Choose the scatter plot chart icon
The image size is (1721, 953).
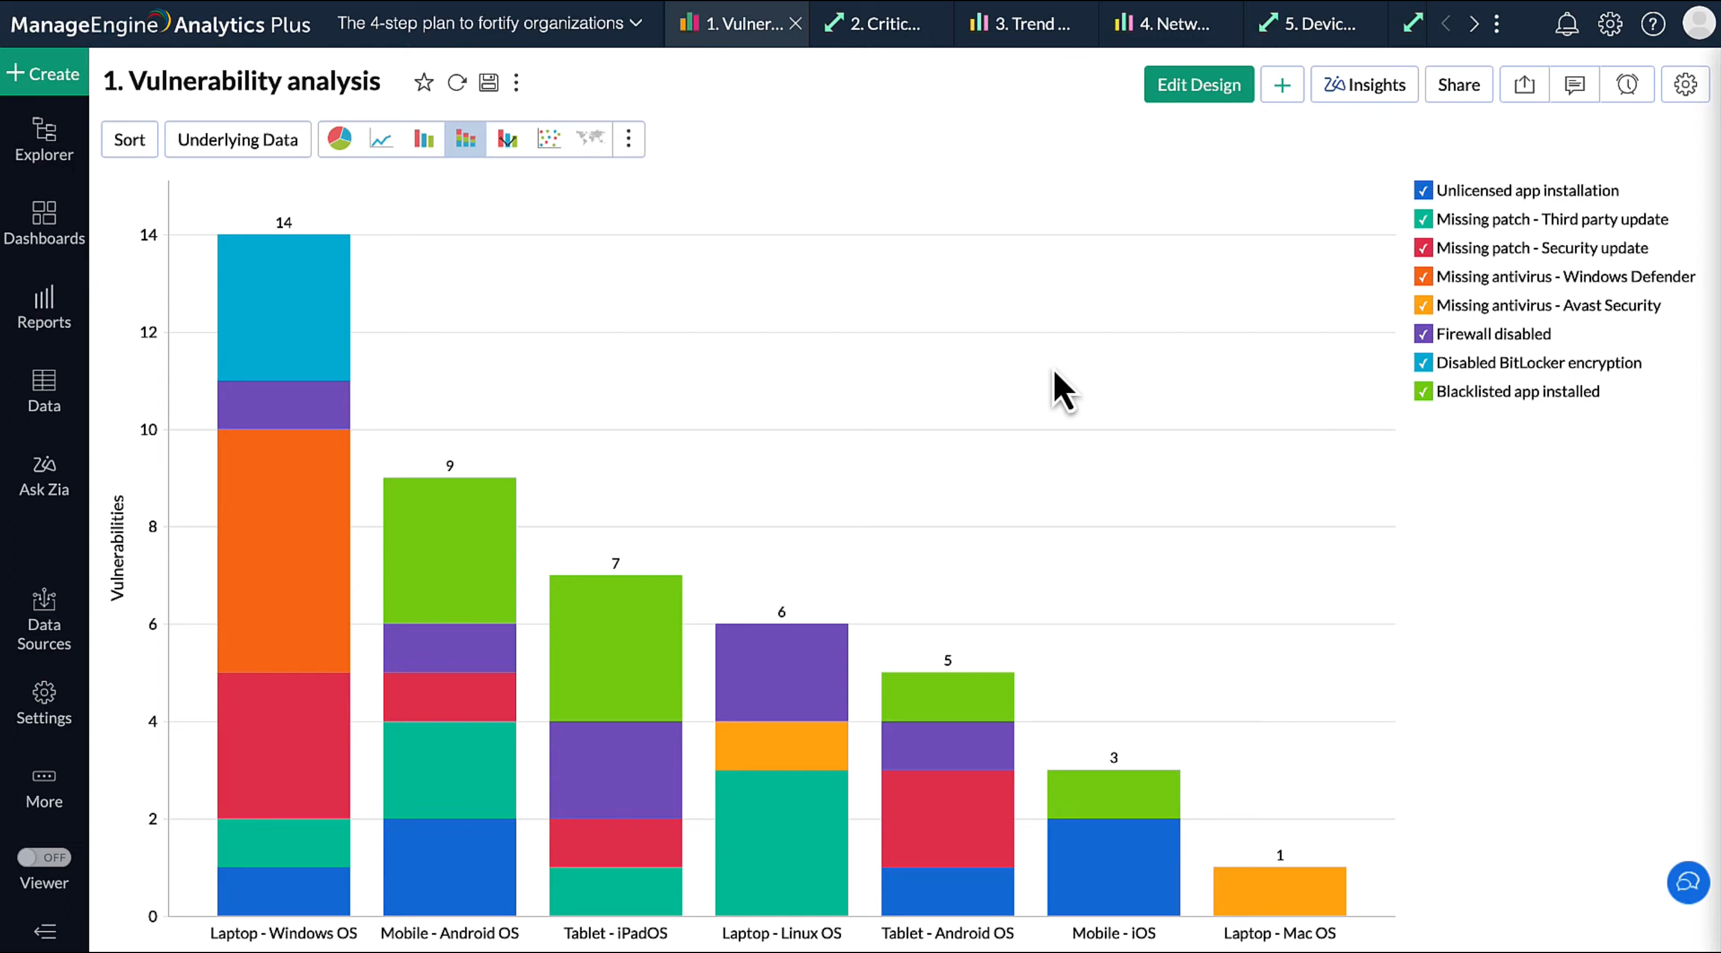pos(549,139)
